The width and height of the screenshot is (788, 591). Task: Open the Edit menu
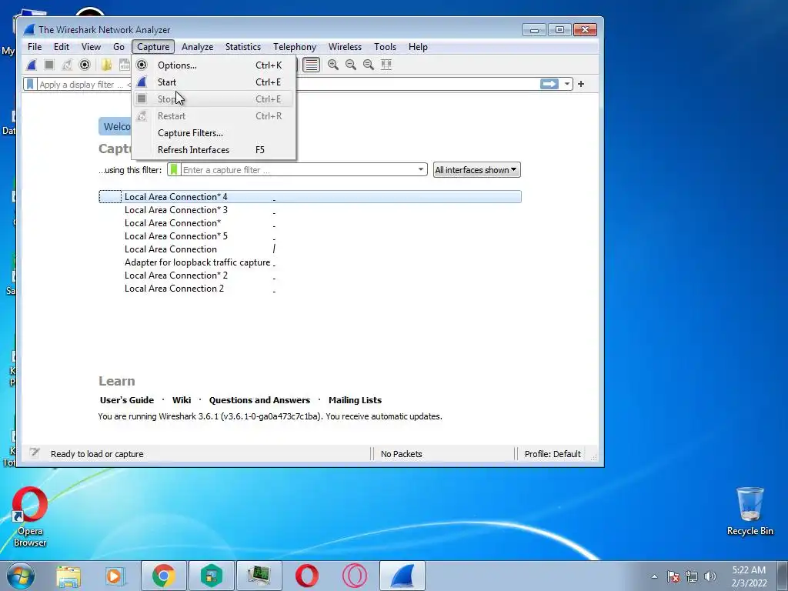pyautogui.click(x=62, y=47)
